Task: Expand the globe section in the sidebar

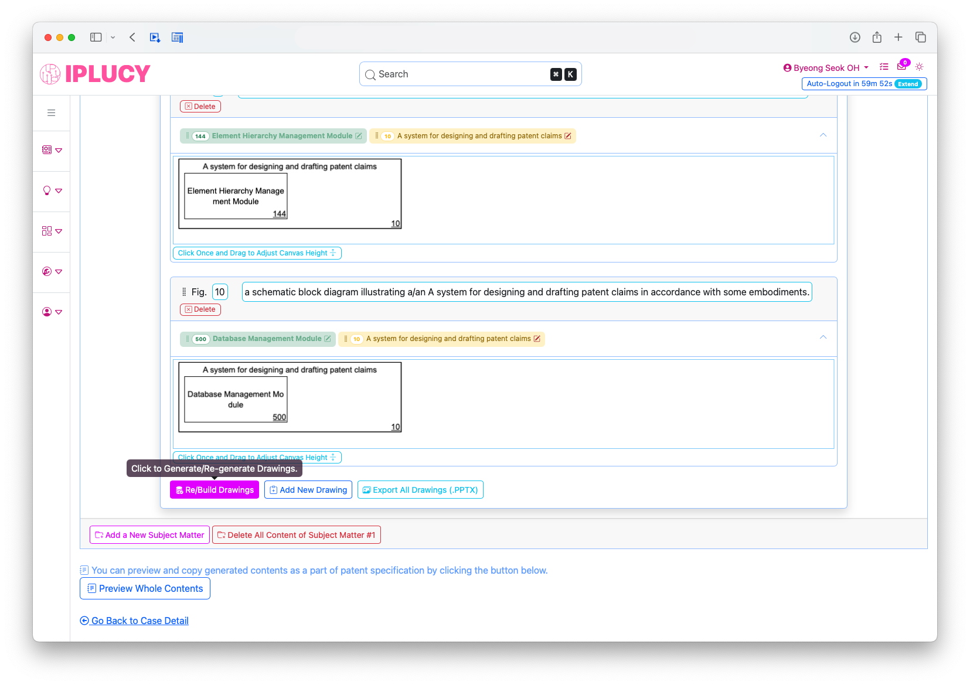Action: coord(52,271)
